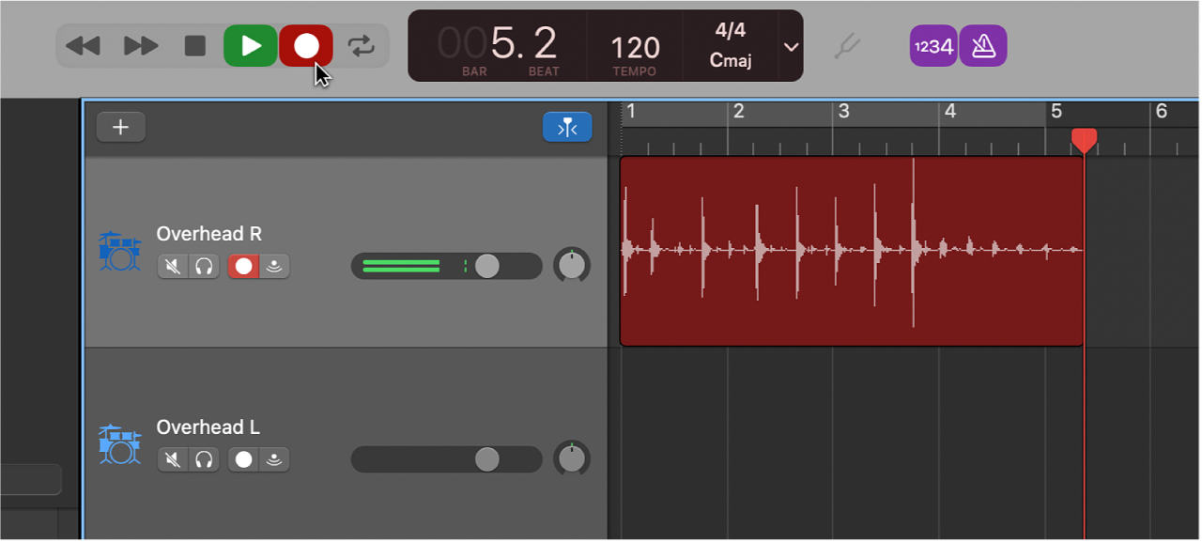This screenshot has height=543, width=1202.
Task: Click the drum kit icon on Overhead L
Action: pos(119,444)
